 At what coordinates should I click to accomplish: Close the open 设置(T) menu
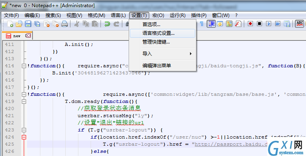click(x=139, y=15)
